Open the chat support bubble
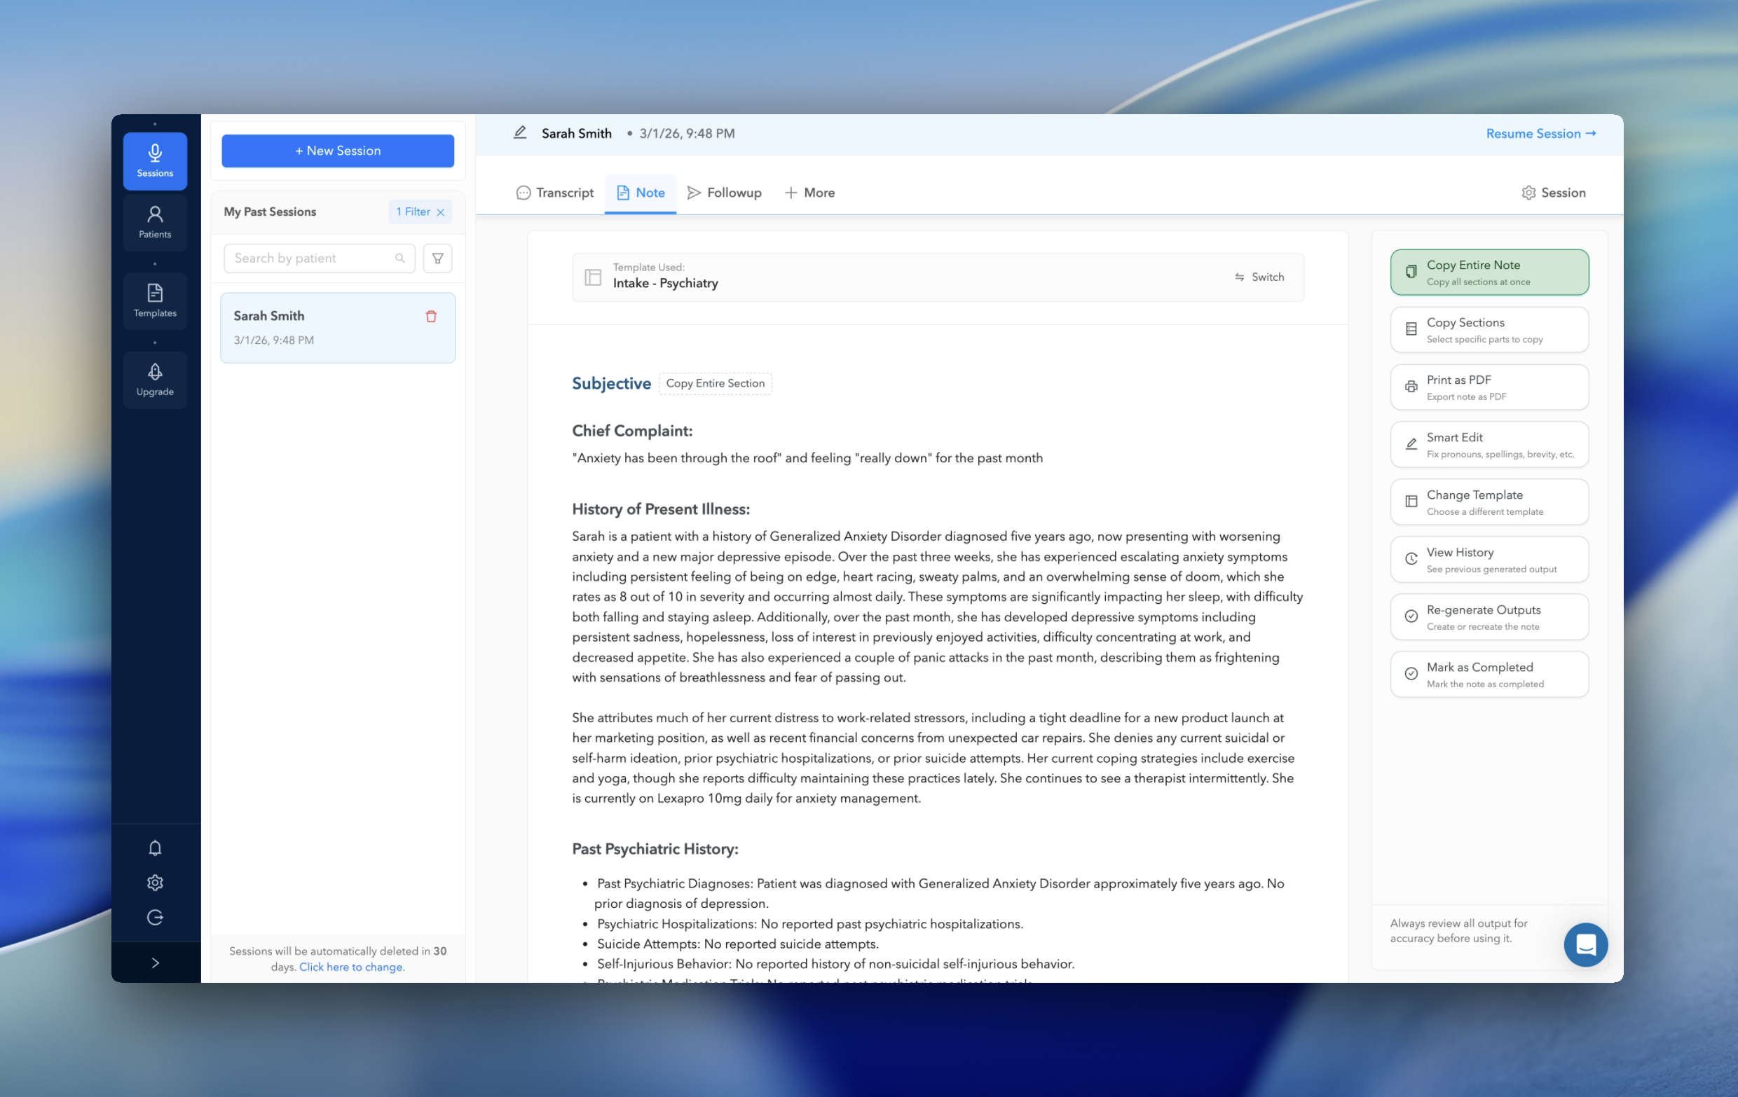1738x1097 pixels. tap(1585, 944)
